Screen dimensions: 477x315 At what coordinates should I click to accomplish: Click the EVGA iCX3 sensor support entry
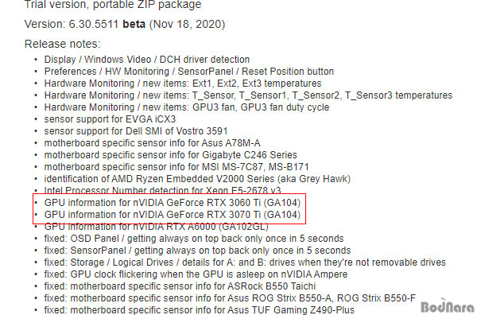click(x=111, y=119)
